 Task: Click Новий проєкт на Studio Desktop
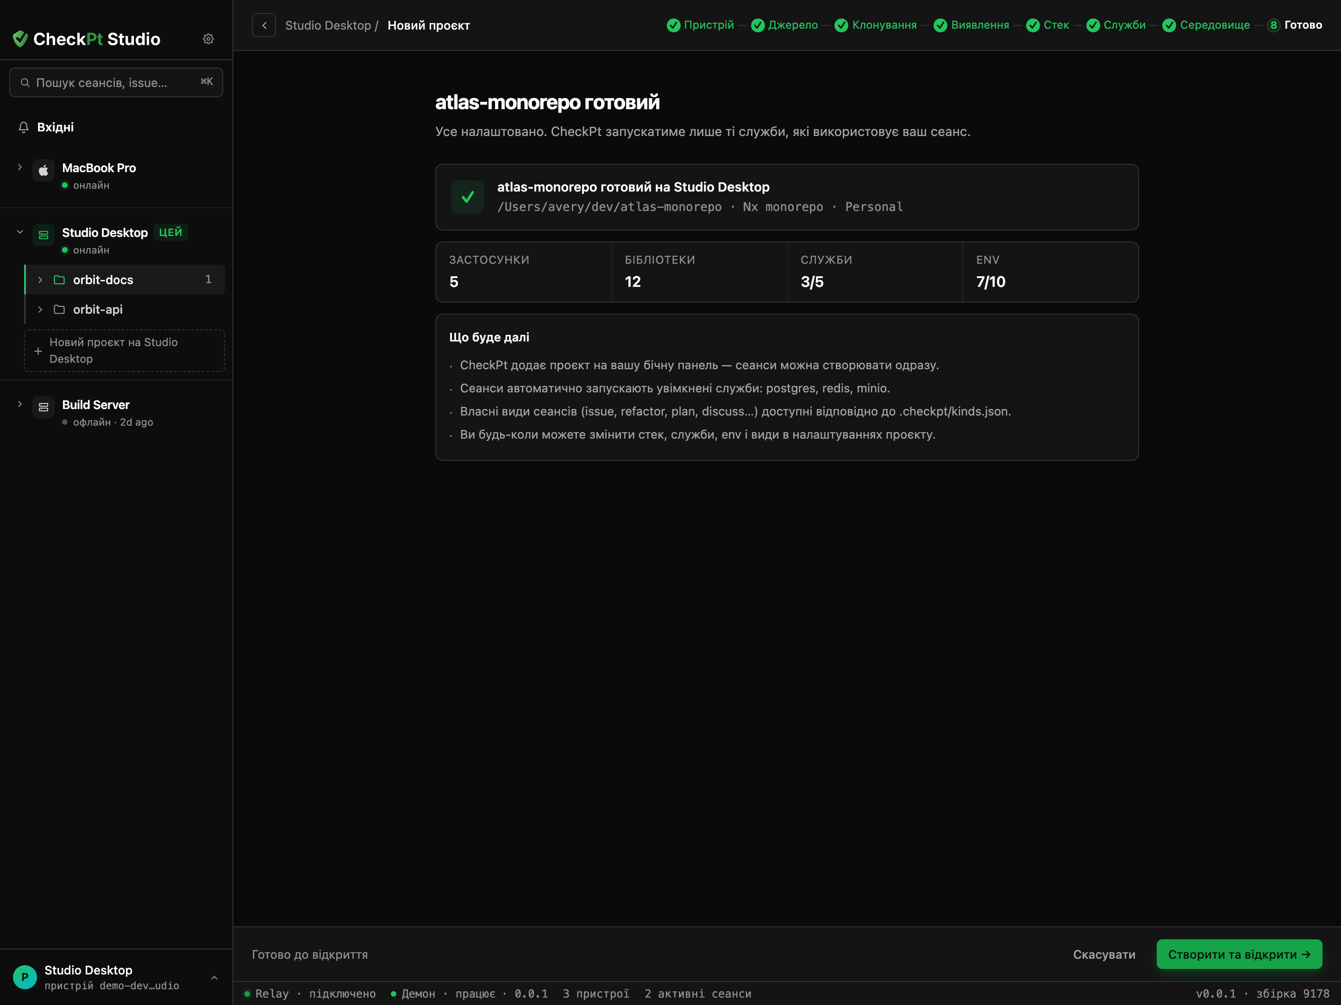coord(124,351)
